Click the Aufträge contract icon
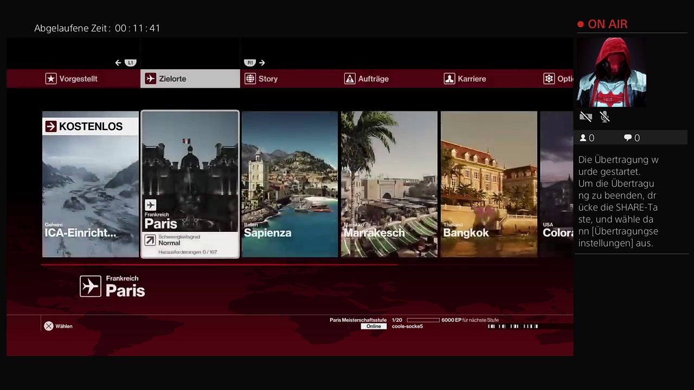 tap(350, 79)
